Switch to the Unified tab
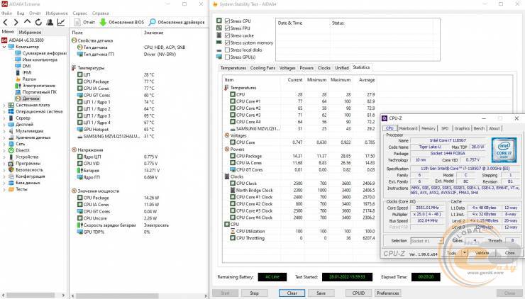 pos(341,68)
